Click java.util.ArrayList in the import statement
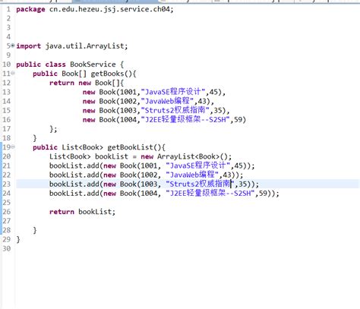Viewport: 360px width, 309px height. pos(85,46)
